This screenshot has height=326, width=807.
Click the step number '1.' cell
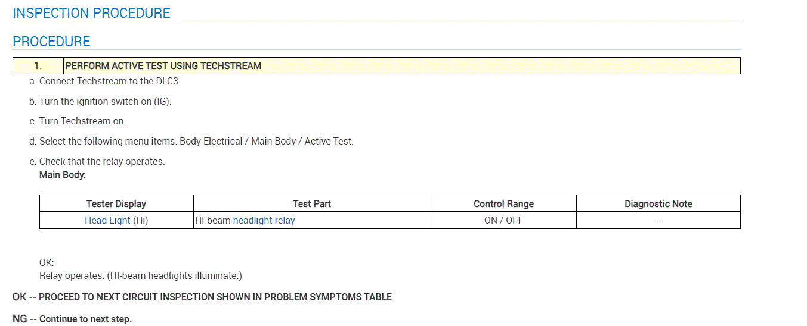pos(38,66)
